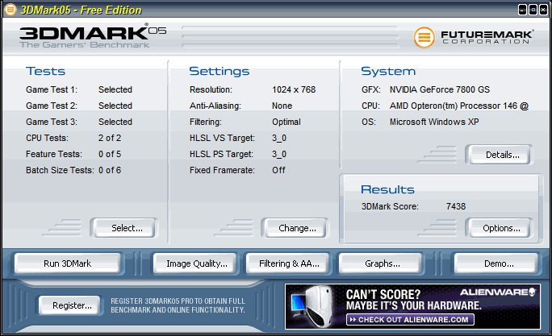Open the Alienware advertisement banner
The height and width of the screenshot is (336, 552).
(x=412, y=306)
